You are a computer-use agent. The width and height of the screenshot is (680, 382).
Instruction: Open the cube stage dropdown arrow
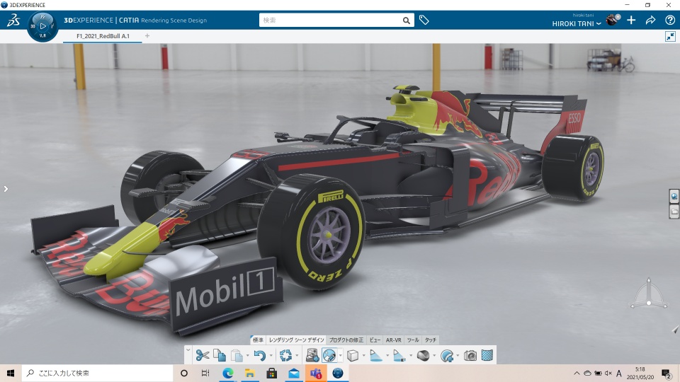(363, 356)
